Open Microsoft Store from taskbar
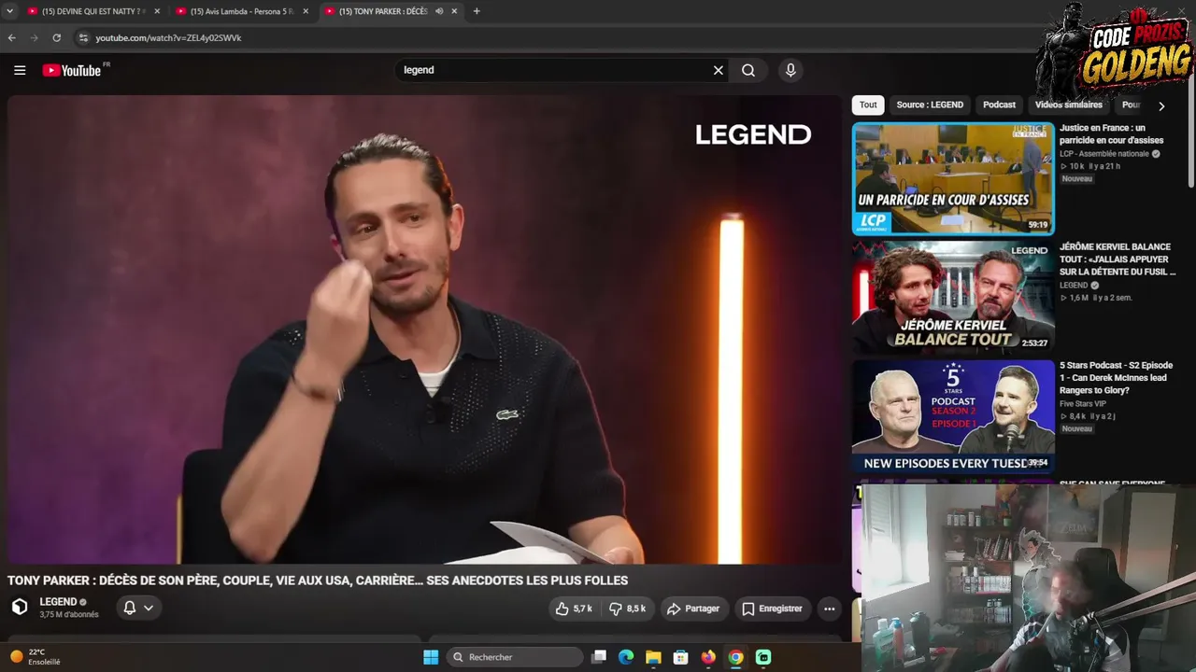Screen dimensions: 1196x672 (681, 657)
